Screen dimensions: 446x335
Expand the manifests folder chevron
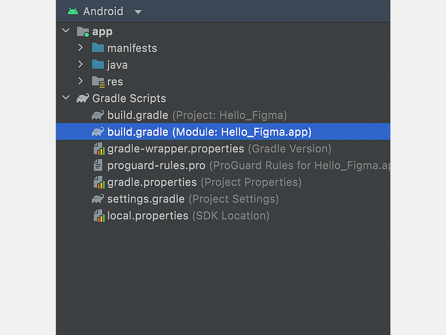click(81, 48)
